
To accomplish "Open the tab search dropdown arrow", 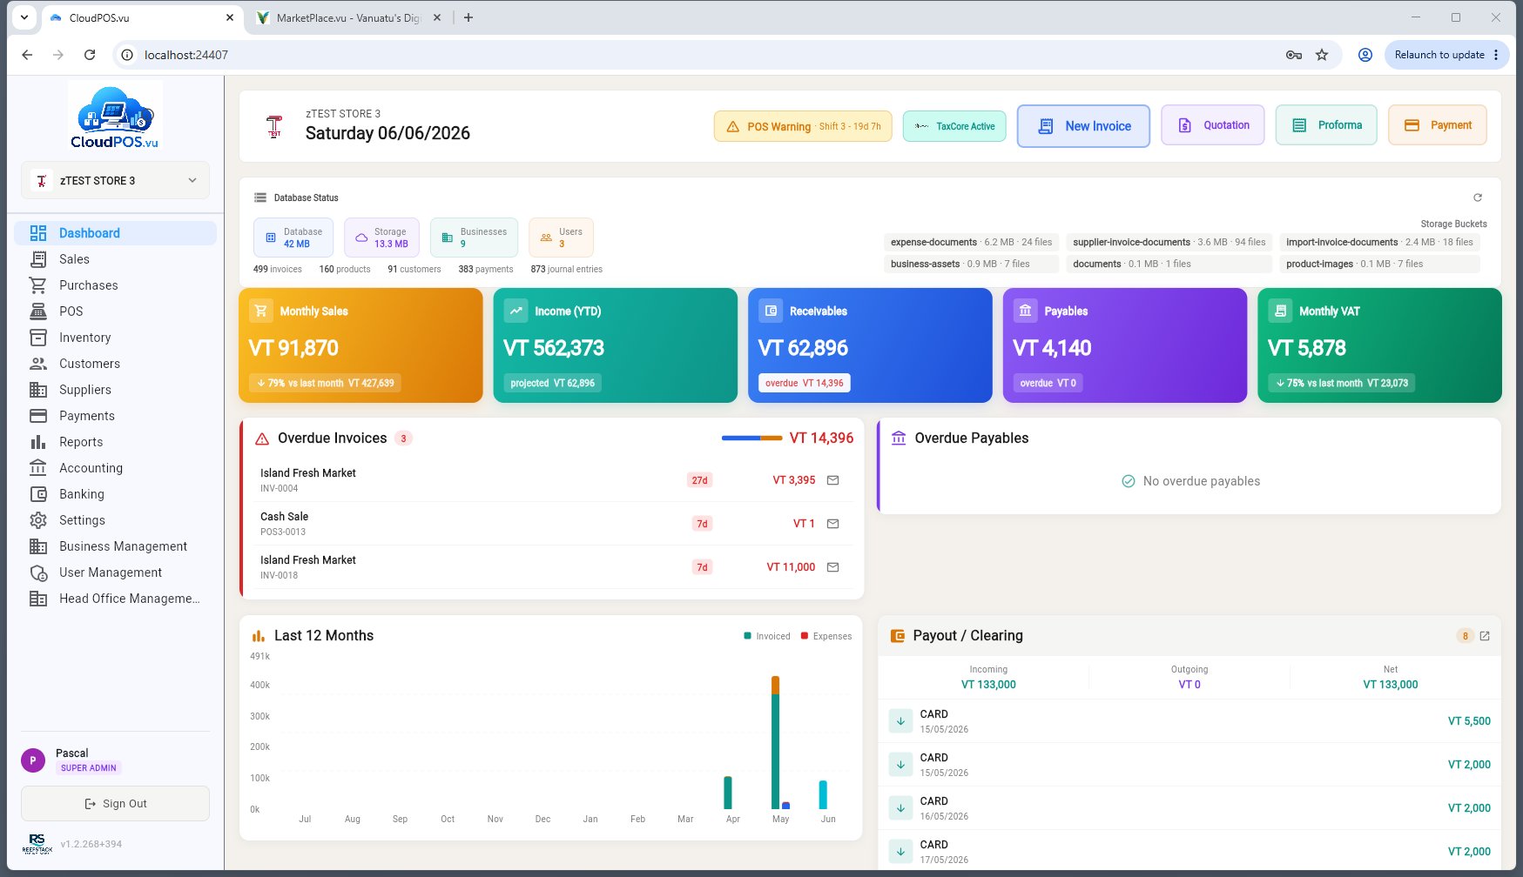I will [24, 17].
